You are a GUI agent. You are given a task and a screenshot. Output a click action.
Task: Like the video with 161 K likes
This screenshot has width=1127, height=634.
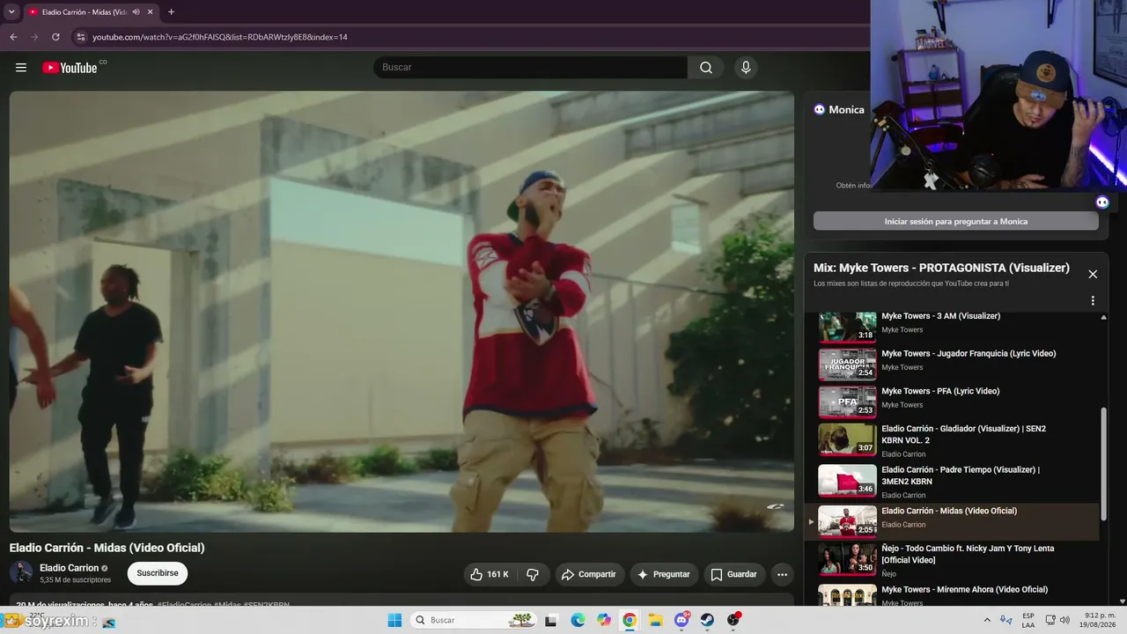tap(490, 574)
